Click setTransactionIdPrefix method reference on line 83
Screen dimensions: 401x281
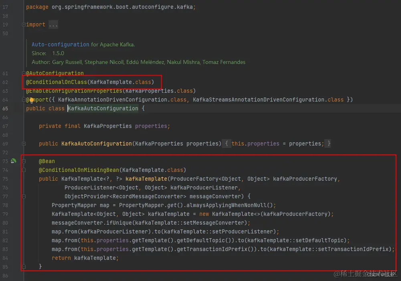pyautogui.click(x=353, y=249)
